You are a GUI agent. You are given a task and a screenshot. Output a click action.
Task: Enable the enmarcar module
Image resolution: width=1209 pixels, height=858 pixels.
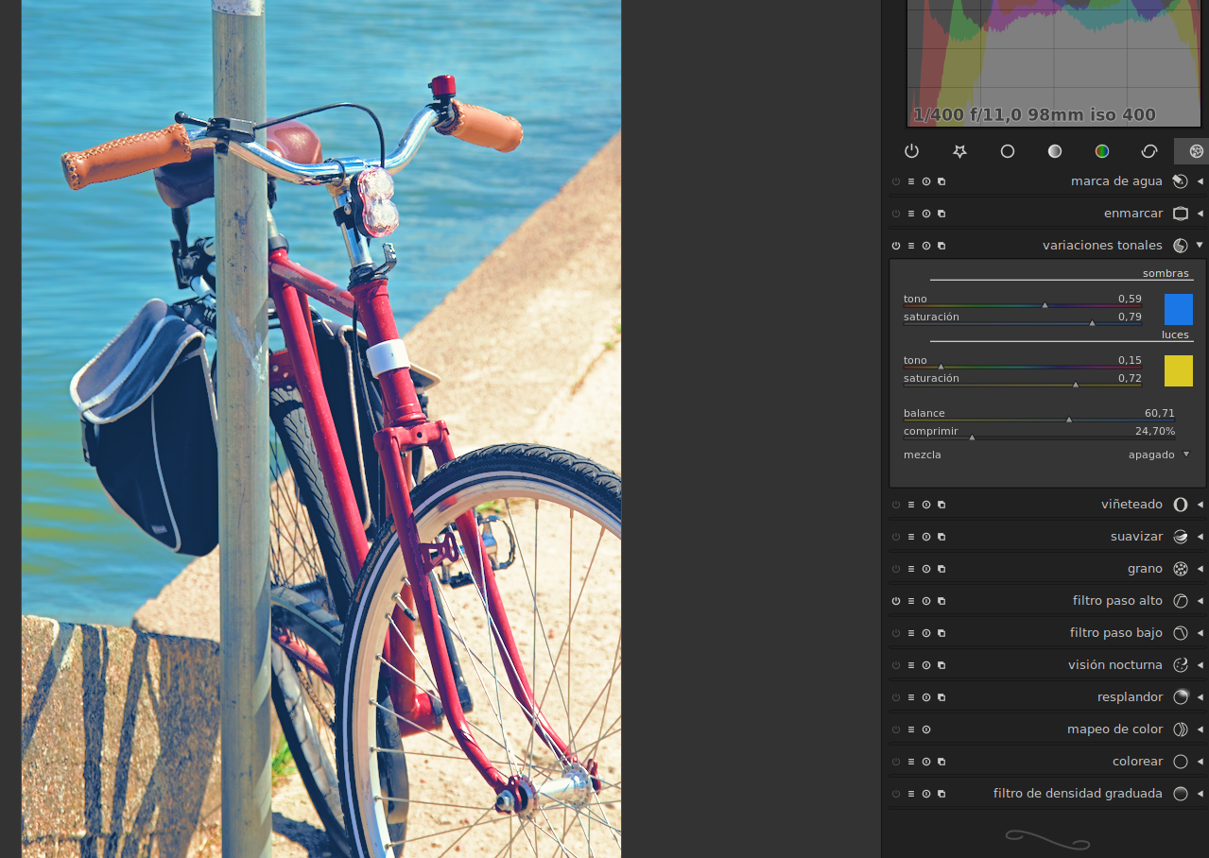coord(896,214)
